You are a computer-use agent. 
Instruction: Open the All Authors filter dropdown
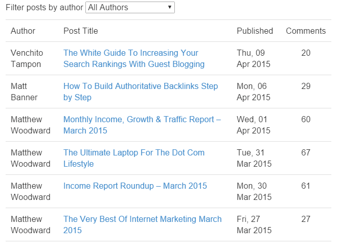[x=130, y=8]
